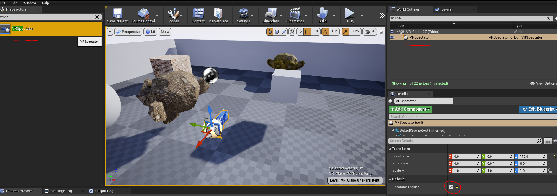The image size is (557, 196).
Task: Click the Search Details input field
Action: (x=462, y=141)
